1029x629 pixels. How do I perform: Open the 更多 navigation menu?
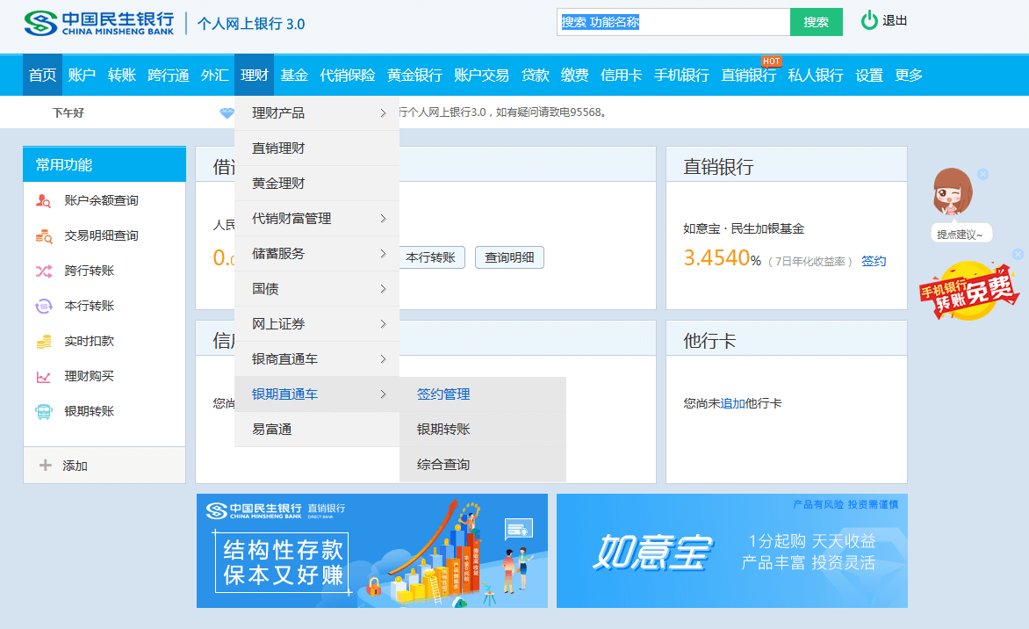point(909,76)
